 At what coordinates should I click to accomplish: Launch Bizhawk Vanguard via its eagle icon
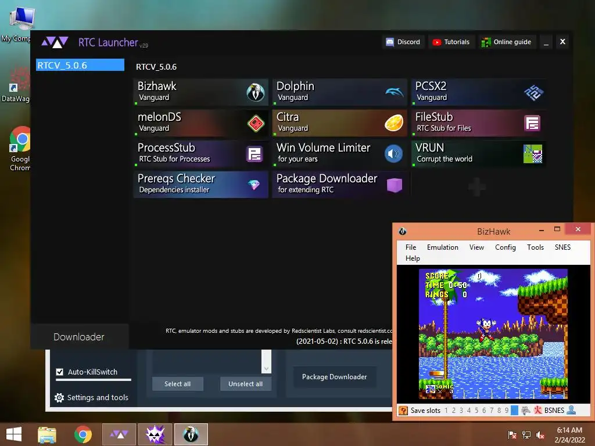[256, 92]
